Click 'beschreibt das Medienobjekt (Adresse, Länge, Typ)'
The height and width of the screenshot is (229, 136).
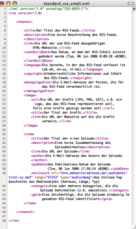(54, 182)
